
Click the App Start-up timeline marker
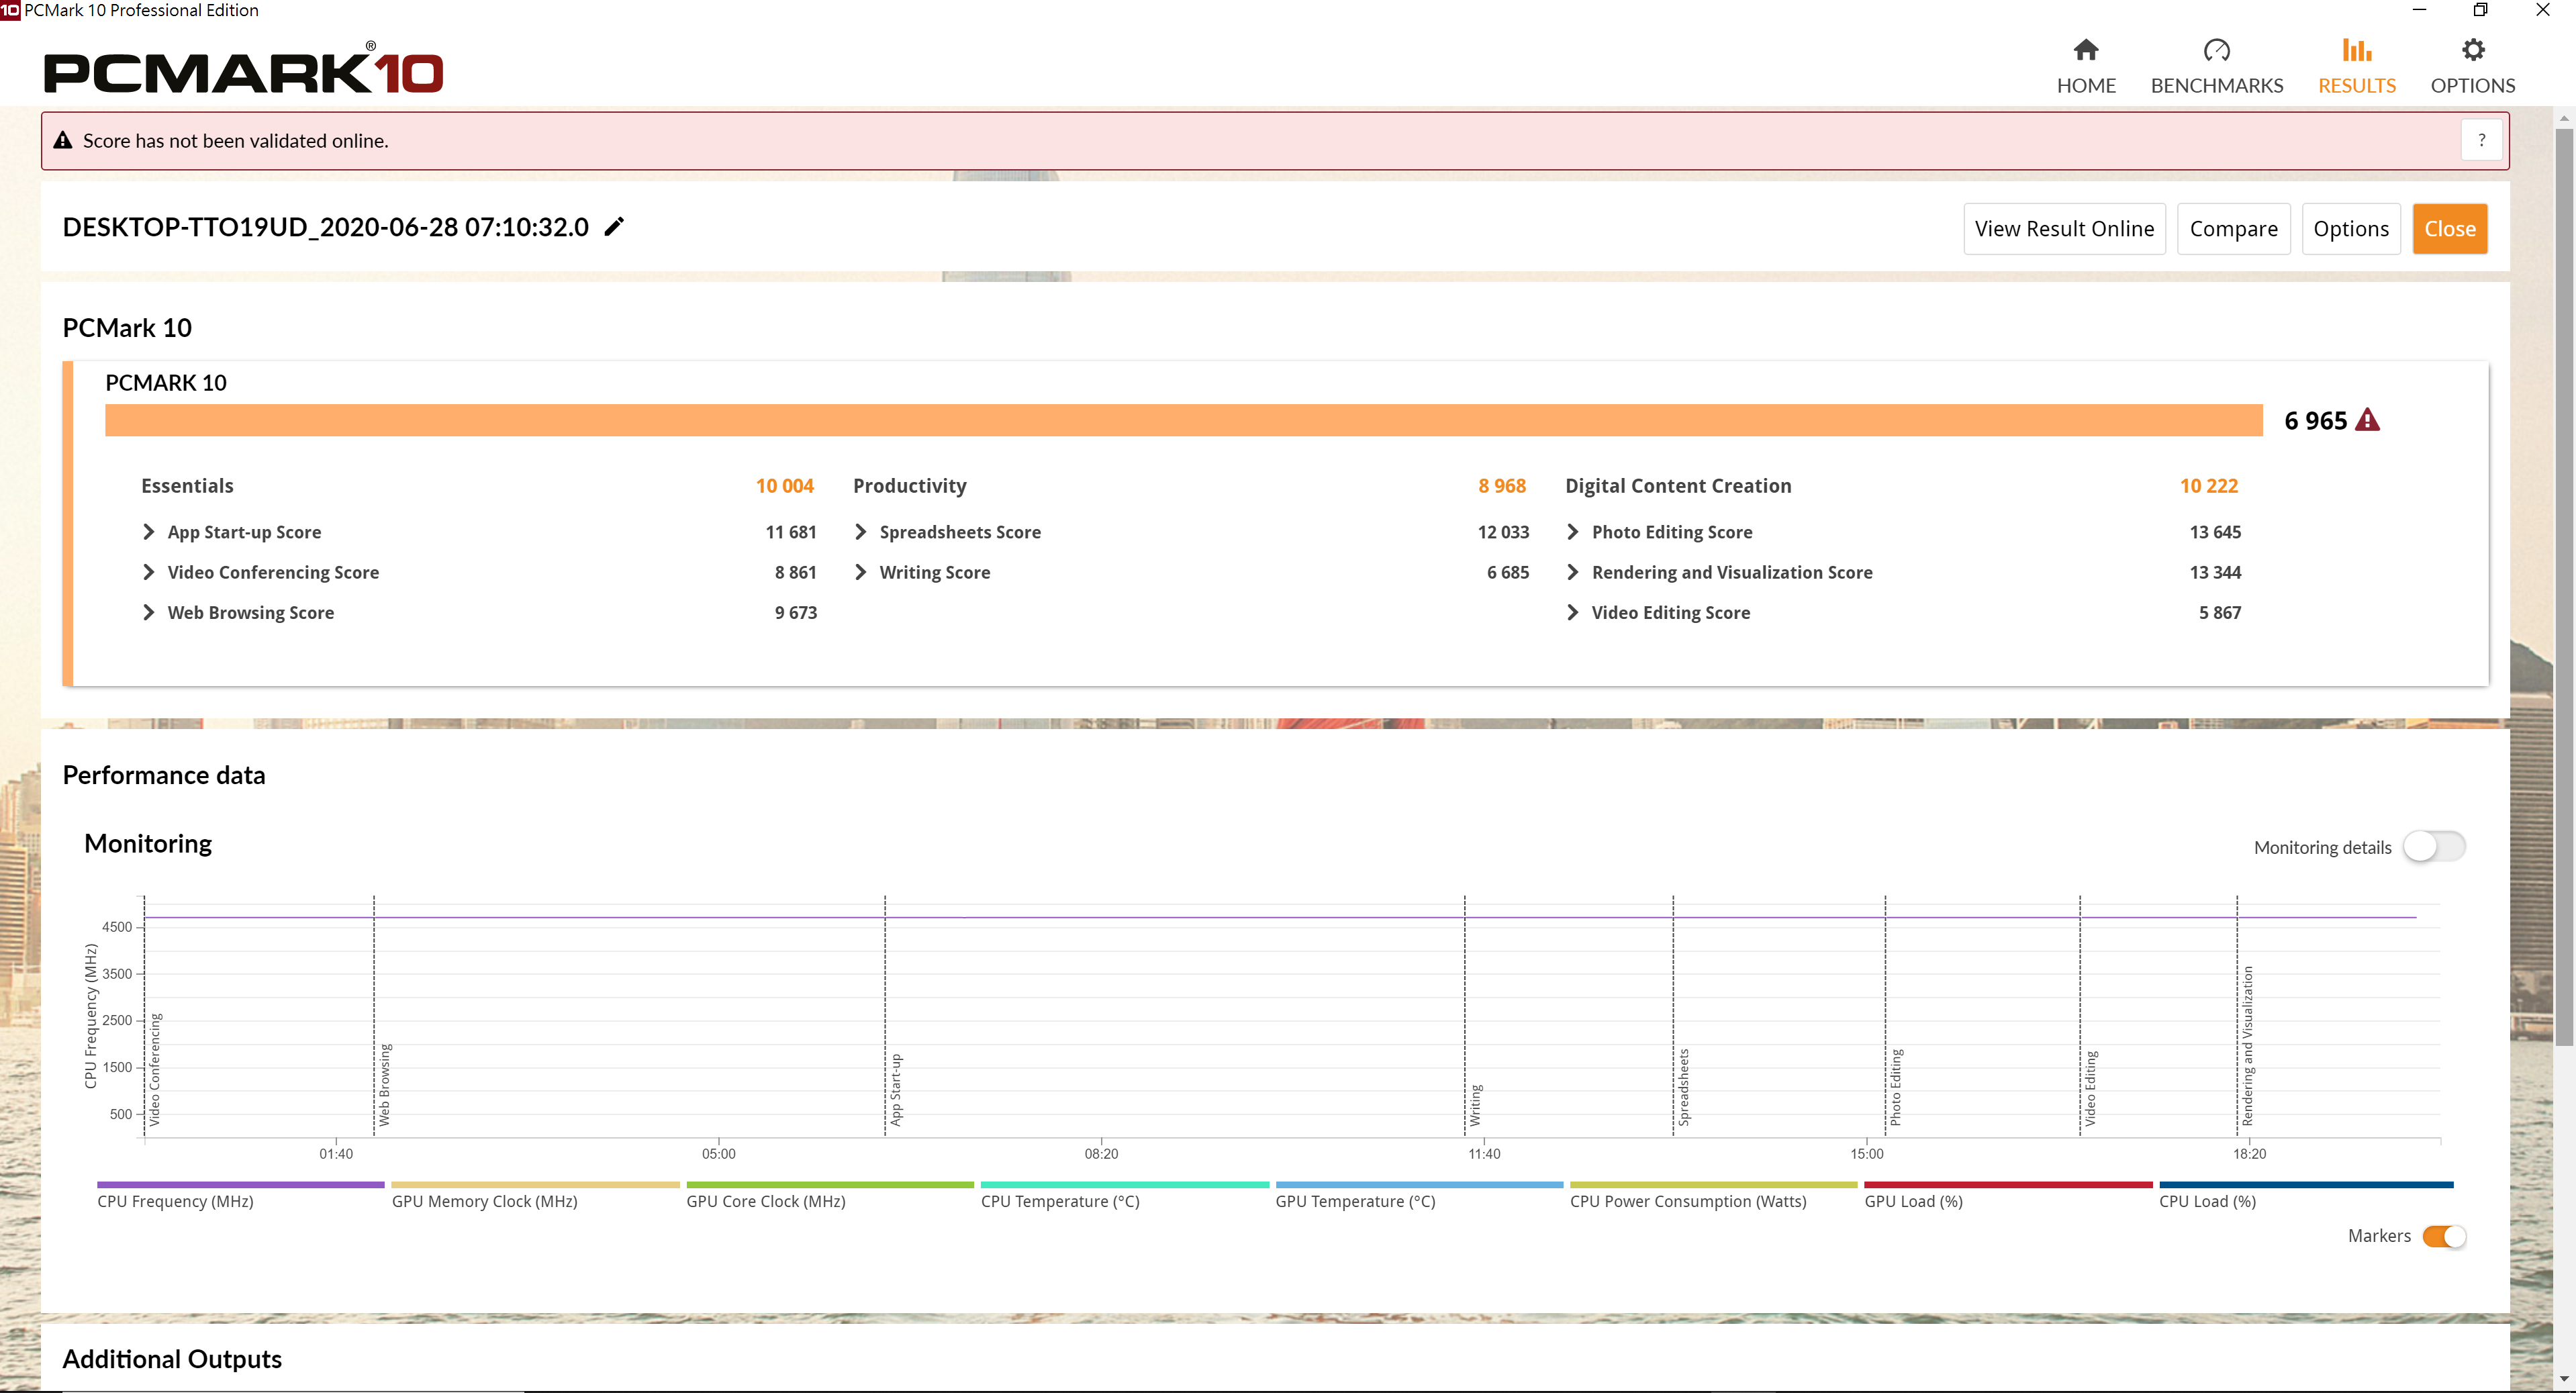click(896, 1089)
